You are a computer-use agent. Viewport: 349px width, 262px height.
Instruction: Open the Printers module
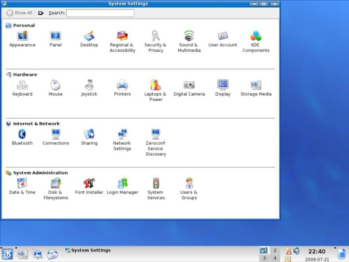122,88
